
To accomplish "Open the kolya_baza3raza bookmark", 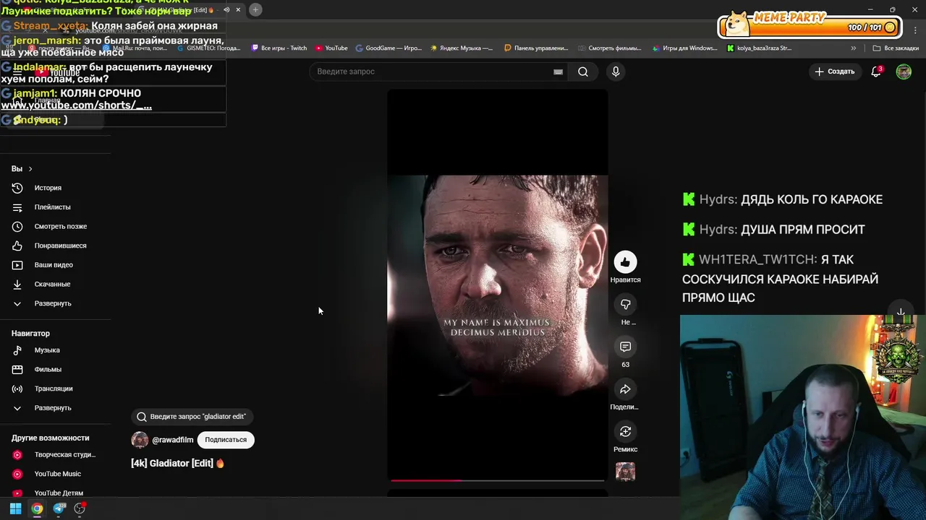I will [x=759, y=48].
